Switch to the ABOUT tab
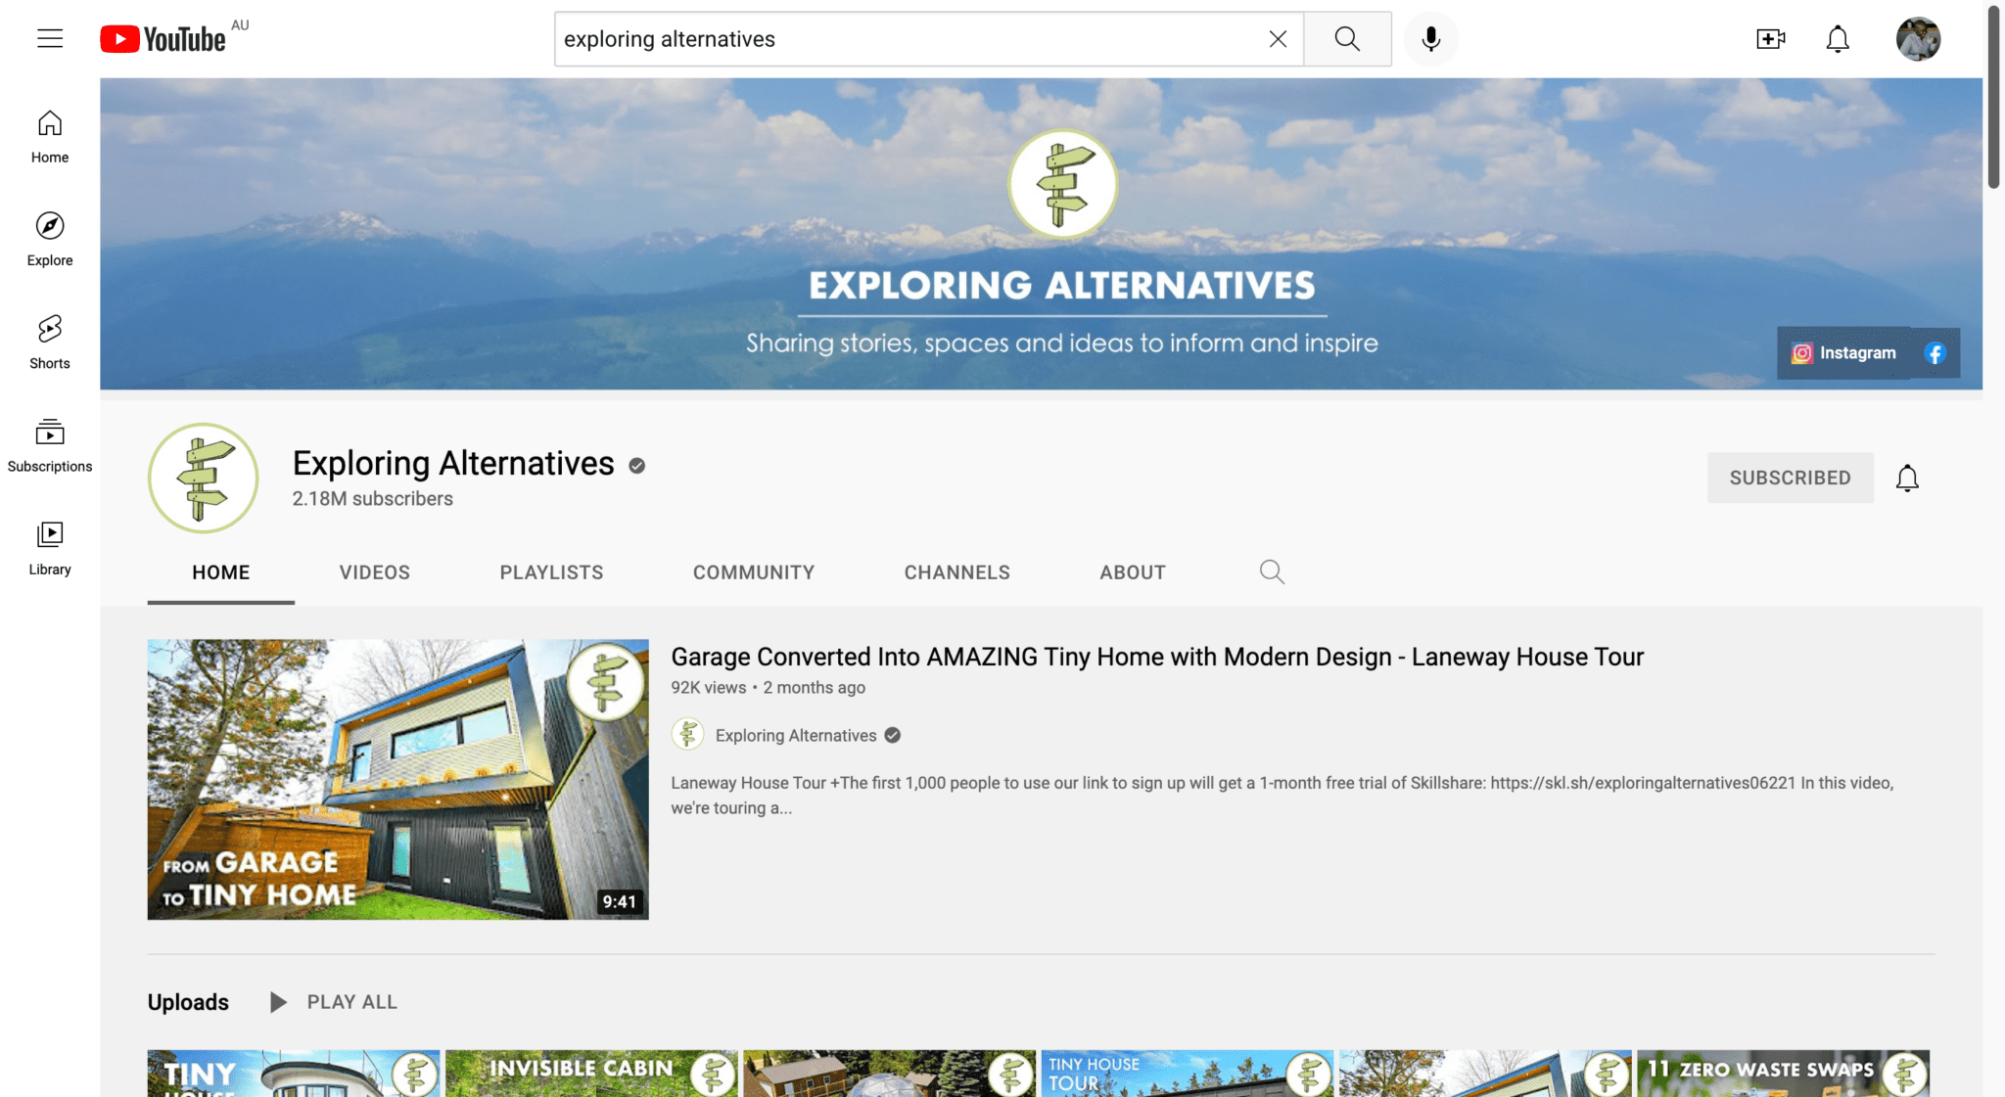This screenshot has height=1097, width=2005. click(x=1133, y=572)
